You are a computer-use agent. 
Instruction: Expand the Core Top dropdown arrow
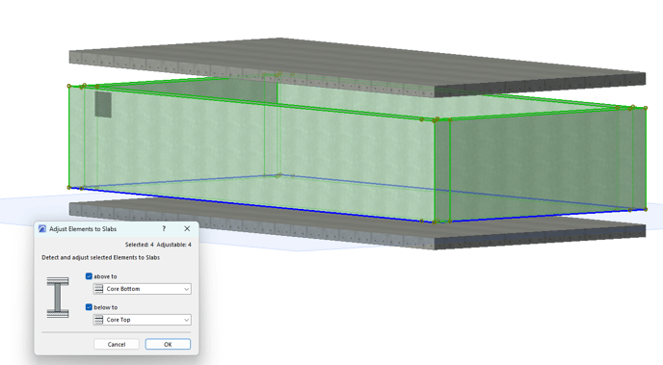point(187,320)
